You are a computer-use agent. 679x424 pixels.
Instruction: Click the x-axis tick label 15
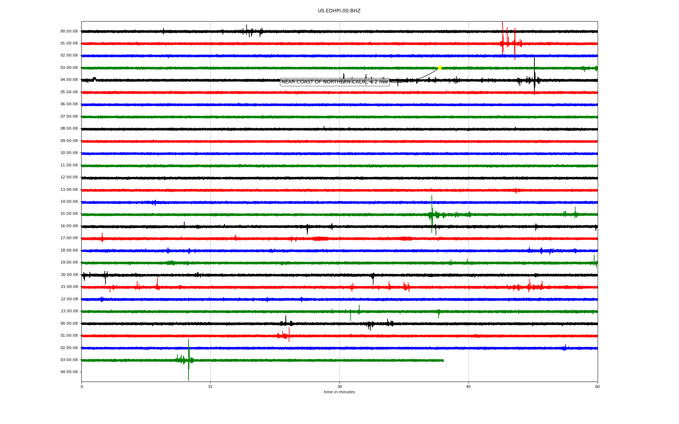pos(210,387)
